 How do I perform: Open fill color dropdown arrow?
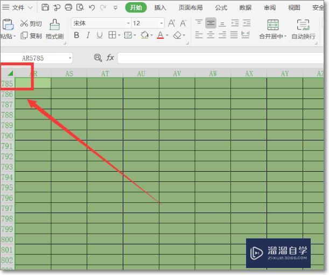point(151,35)
